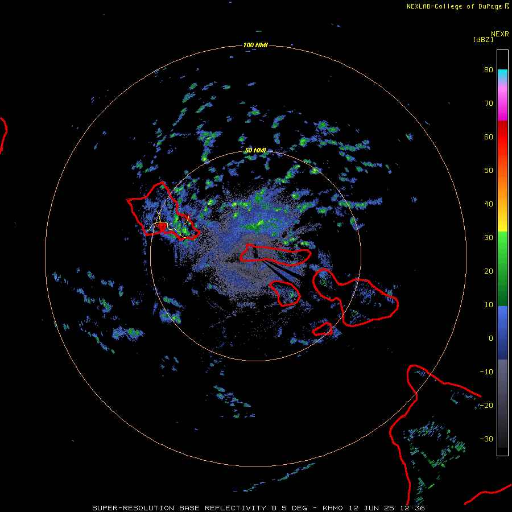Image resolution: width=512 pixels, height=512 pixels.
Task: Click the 40 value on dBZ scale
Action: (489, 204)
